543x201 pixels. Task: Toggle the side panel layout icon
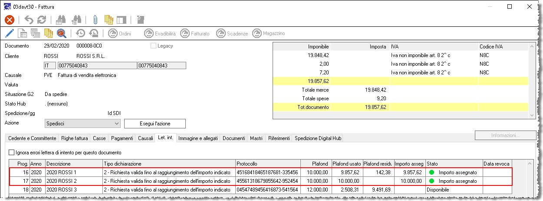[121, 19]
